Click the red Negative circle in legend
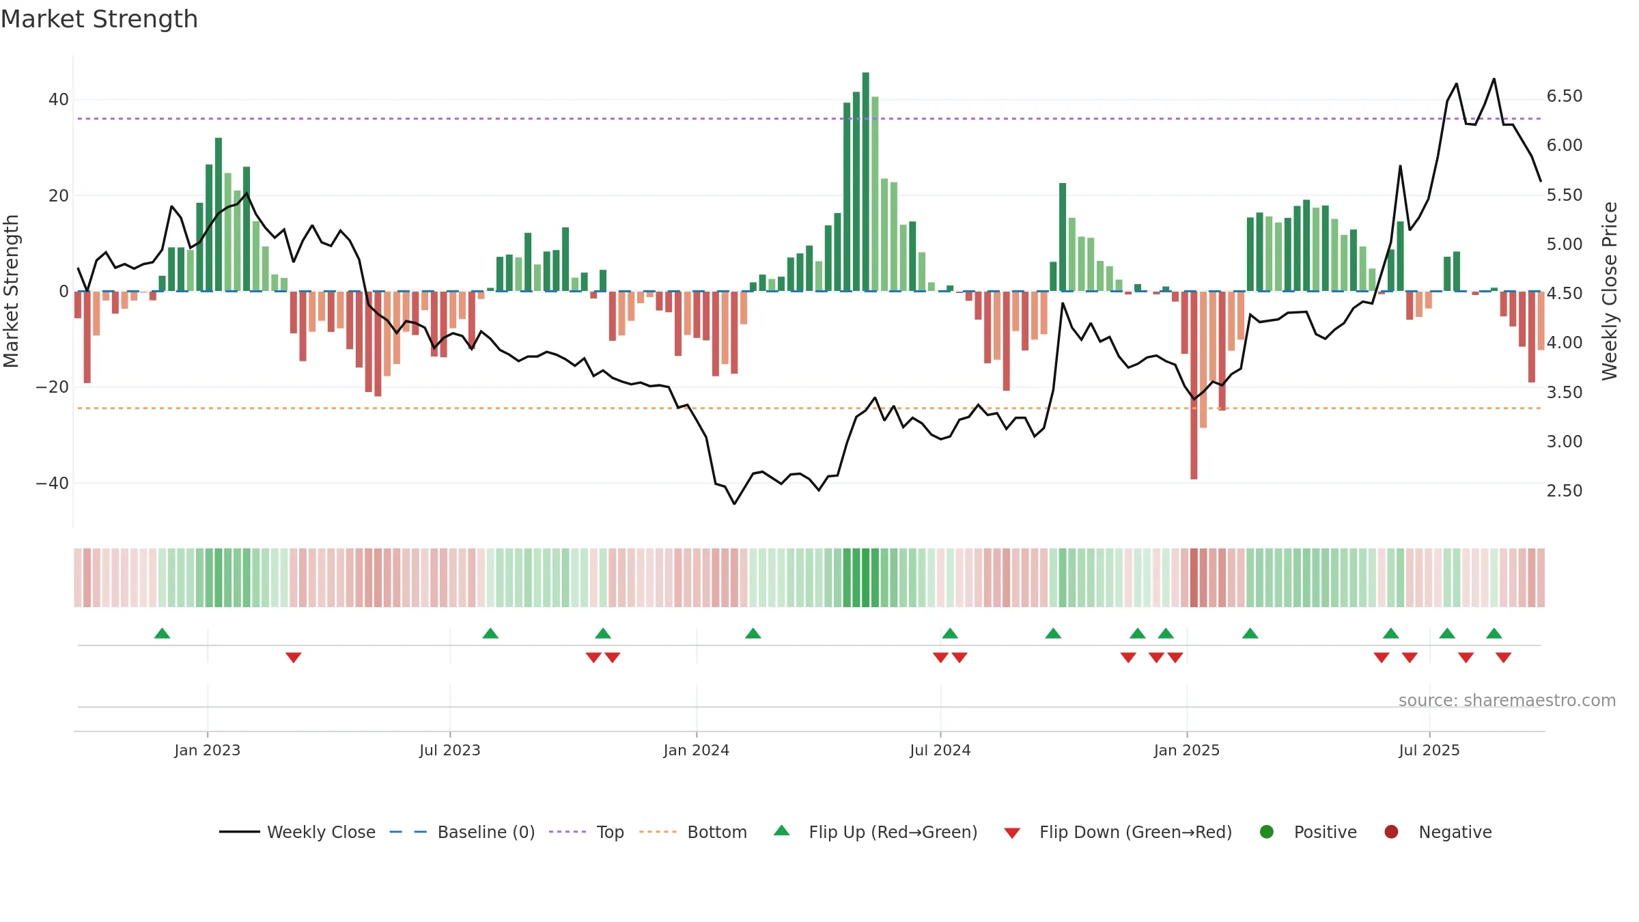The width and height of the screenshot is (1639, 922). [x=1391, y=832]
